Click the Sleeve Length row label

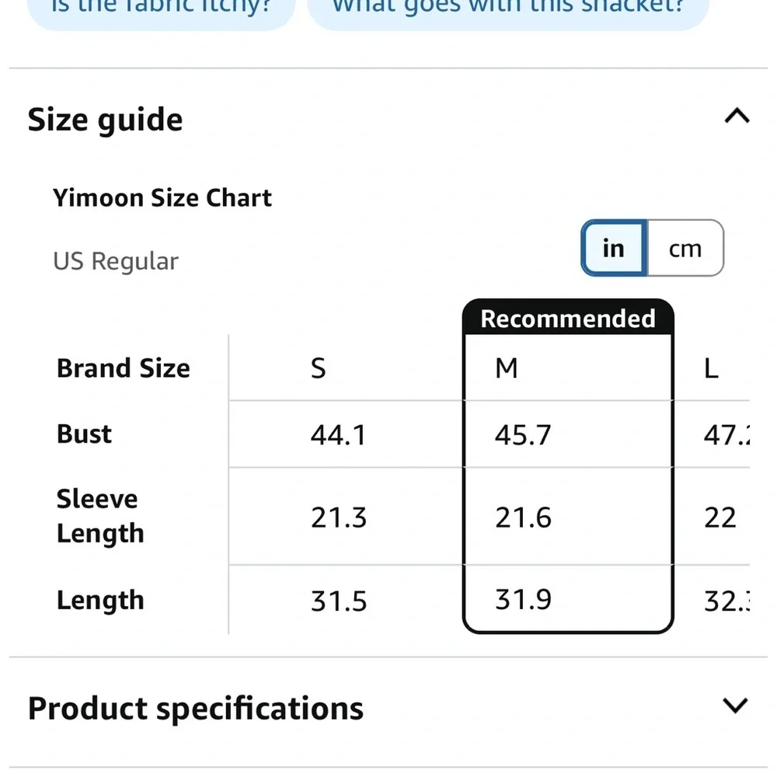point(99,516)
